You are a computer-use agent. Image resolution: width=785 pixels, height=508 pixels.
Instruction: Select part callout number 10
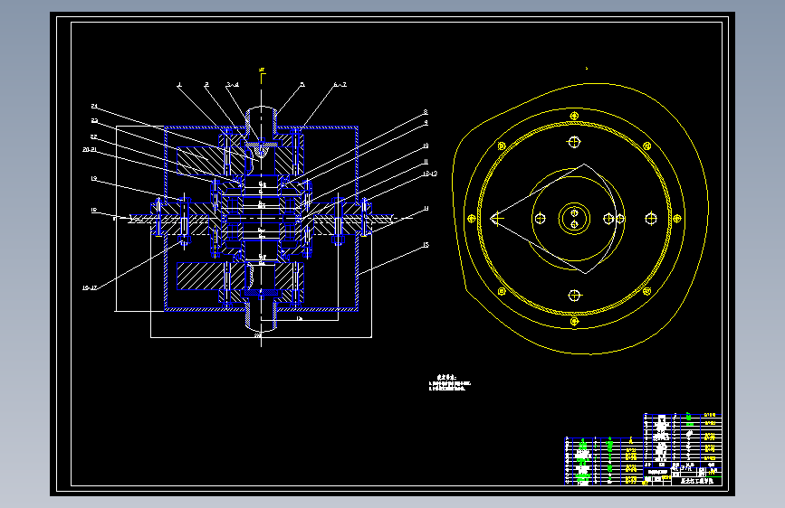click(426, 146)
